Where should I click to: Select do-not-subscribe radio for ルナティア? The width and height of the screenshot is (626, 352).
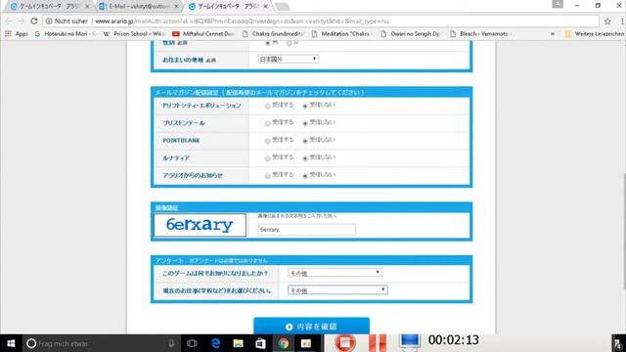coord(305,158)
